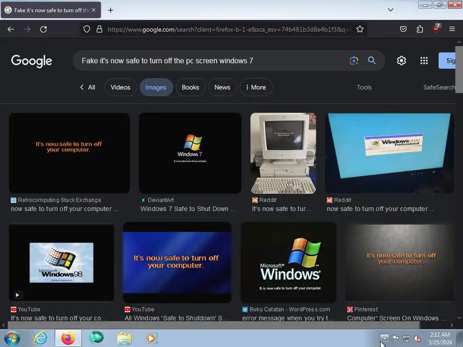Screen dimensions: 463x347
Task: Expand the More filters menu
Action: click(256, 87)
